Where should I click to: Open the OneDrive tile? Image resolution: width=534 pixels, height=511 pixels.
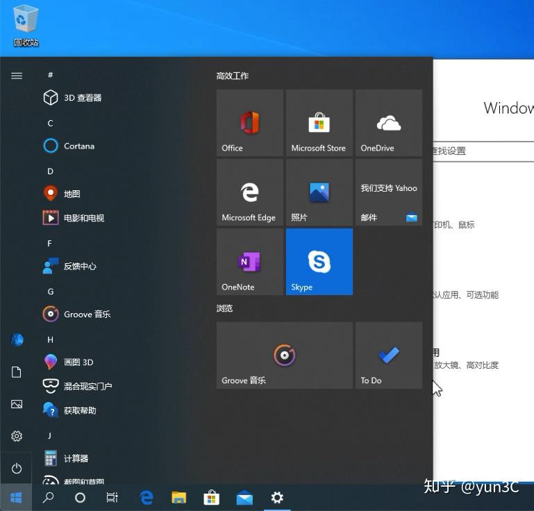click(389, 123)
